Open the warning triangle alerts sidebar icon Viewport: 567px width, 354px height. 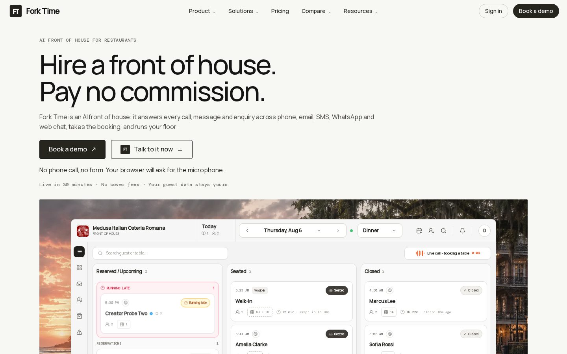79,332
